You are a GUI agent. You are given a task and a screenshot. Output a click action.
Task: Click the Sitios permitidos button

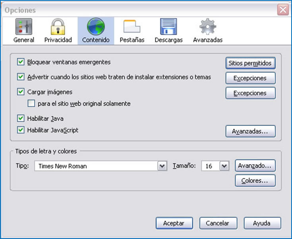250,63
